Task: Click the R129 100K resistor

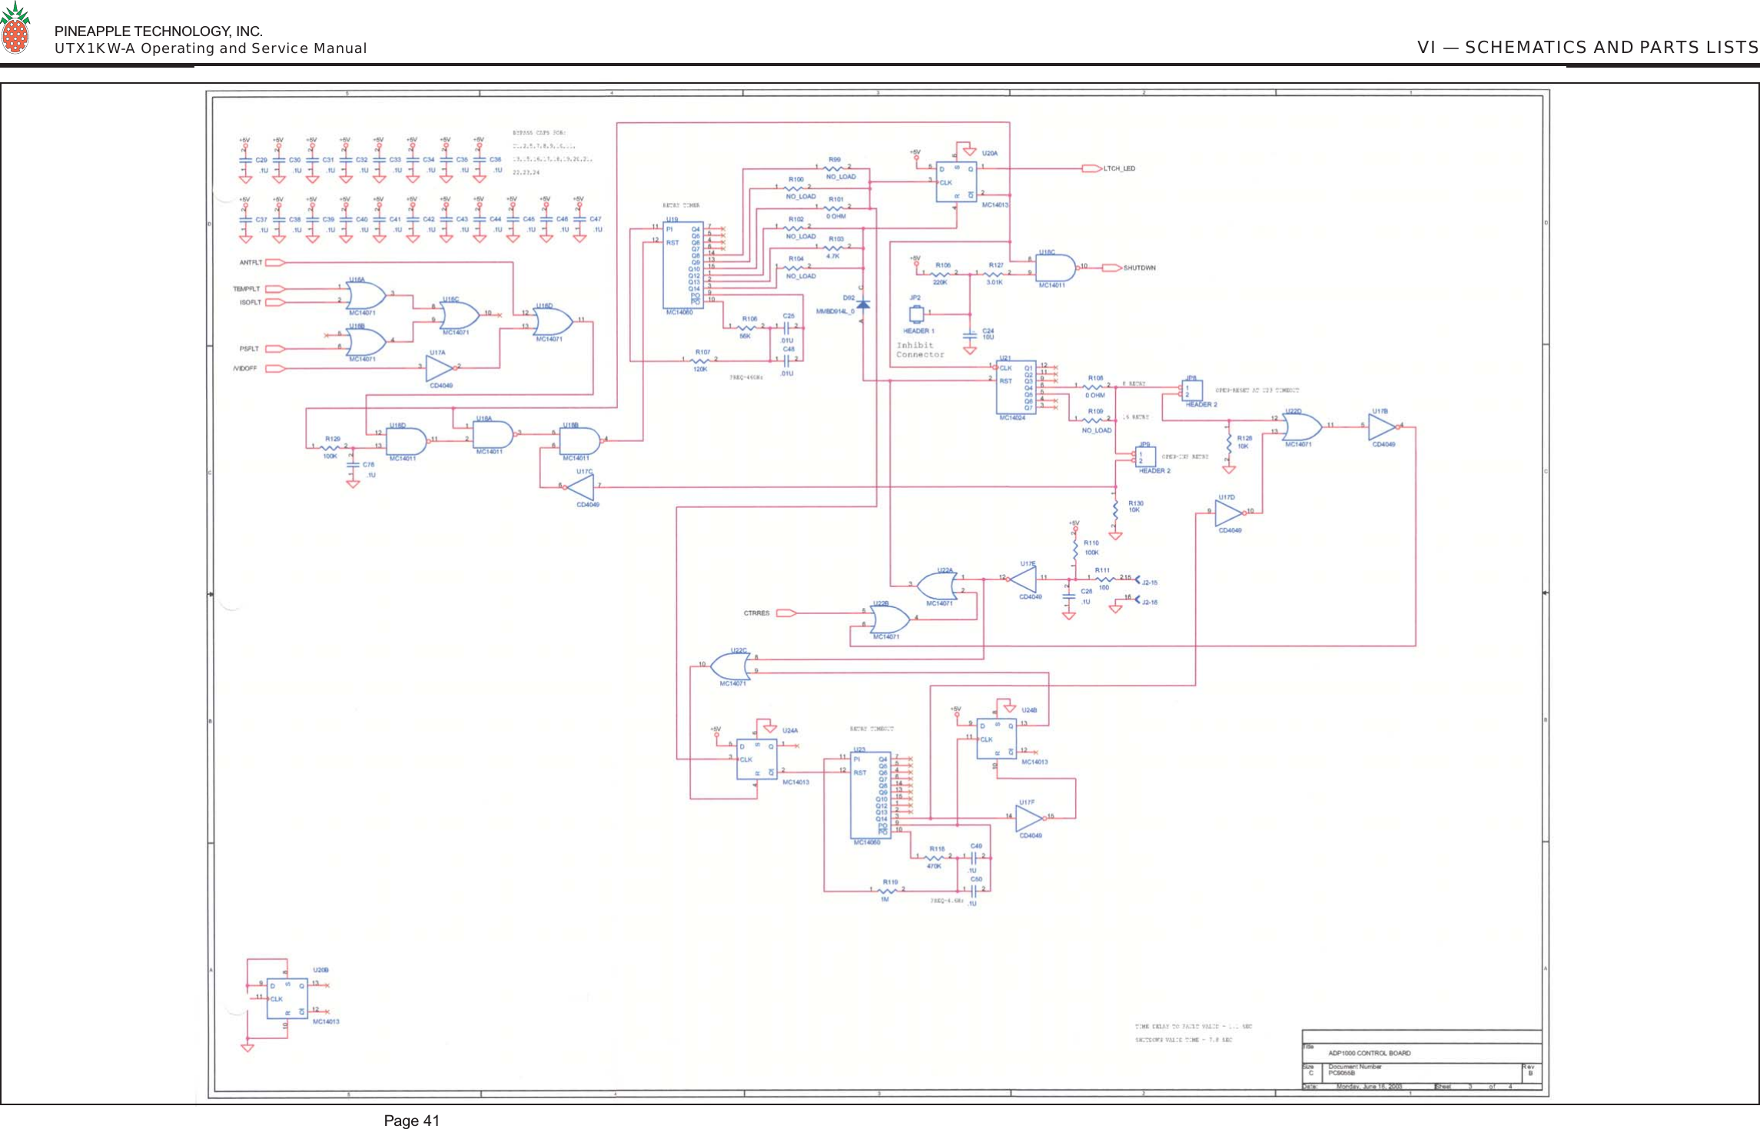Action: [330, 447]
